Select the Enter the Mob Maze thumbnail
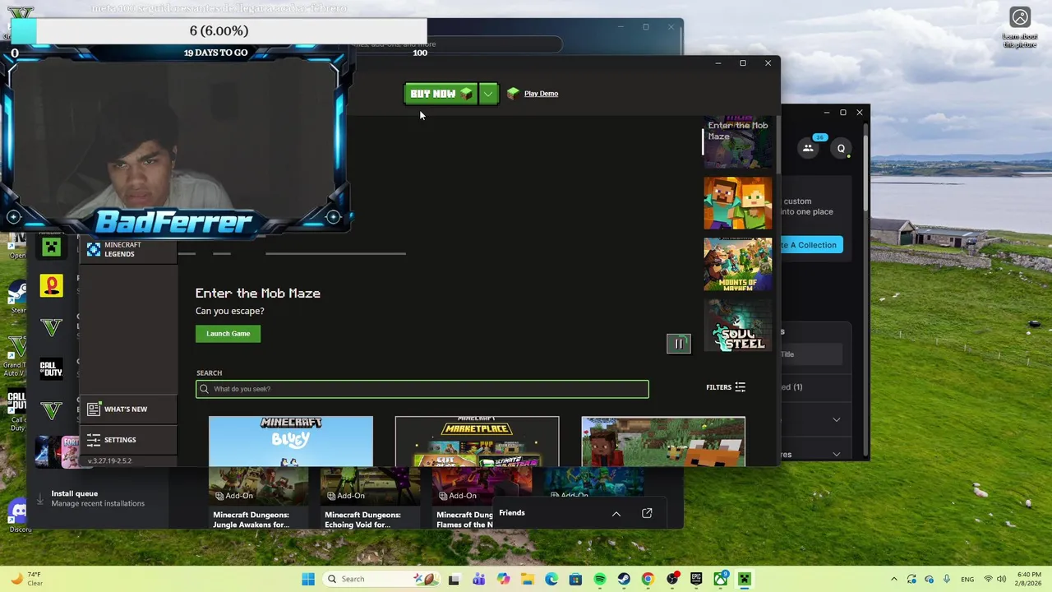 pyautogui.click(x=737, y=141)
